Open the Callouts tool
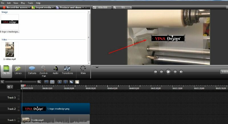228x124 pixels. coord(32,70)
